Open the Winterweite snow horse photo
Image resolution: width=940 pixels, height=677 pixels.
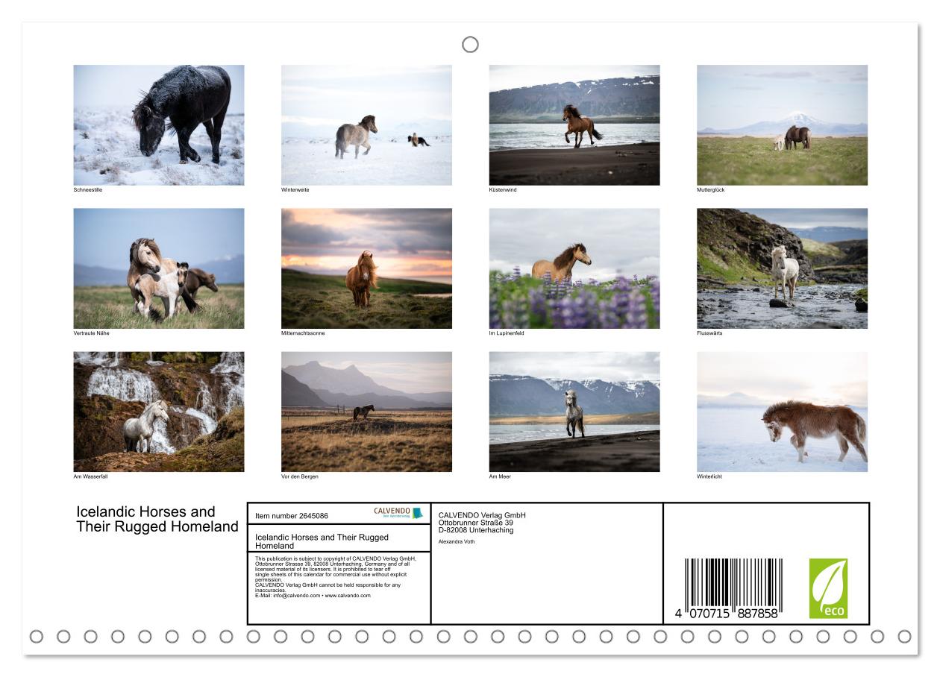(x=366, y=125)
